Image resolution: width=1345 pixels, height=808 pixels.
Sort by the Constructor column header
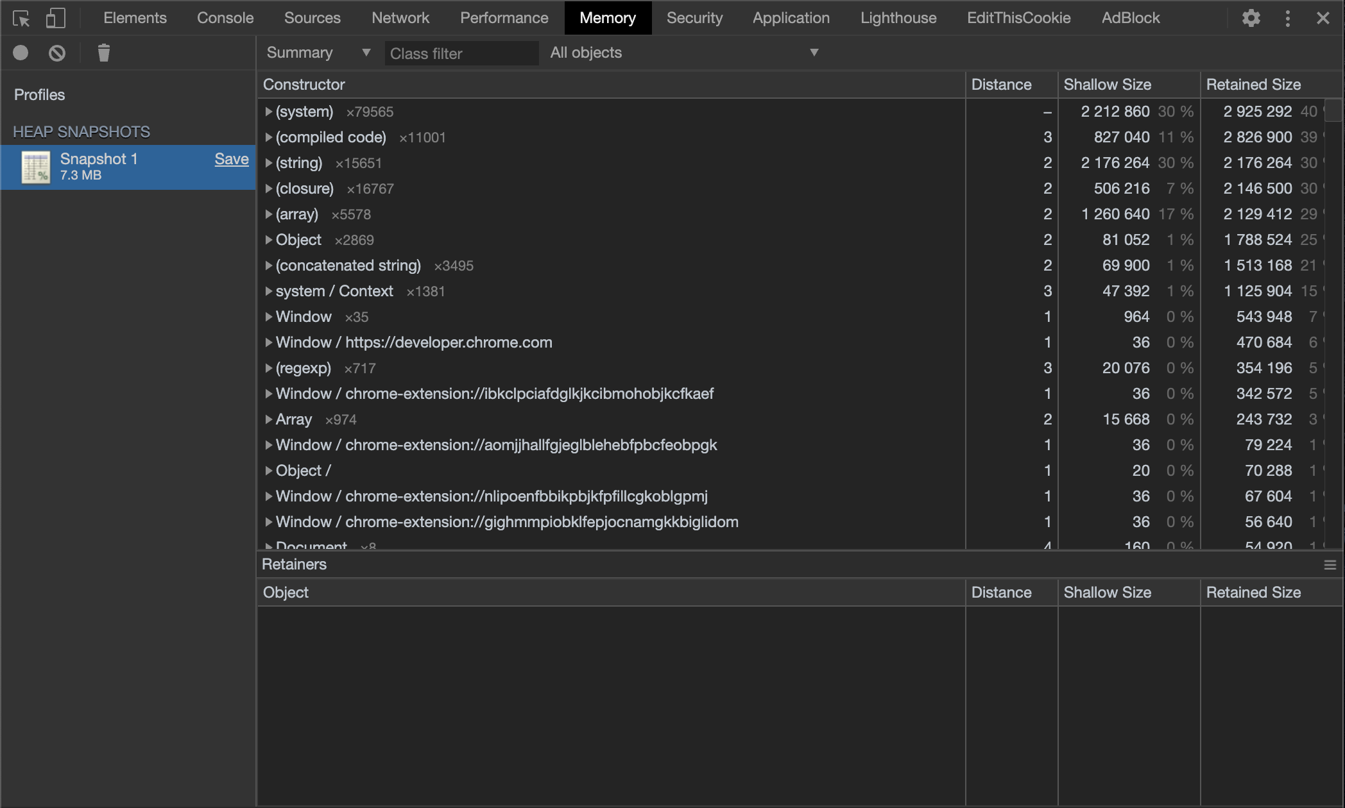point(612,85)
